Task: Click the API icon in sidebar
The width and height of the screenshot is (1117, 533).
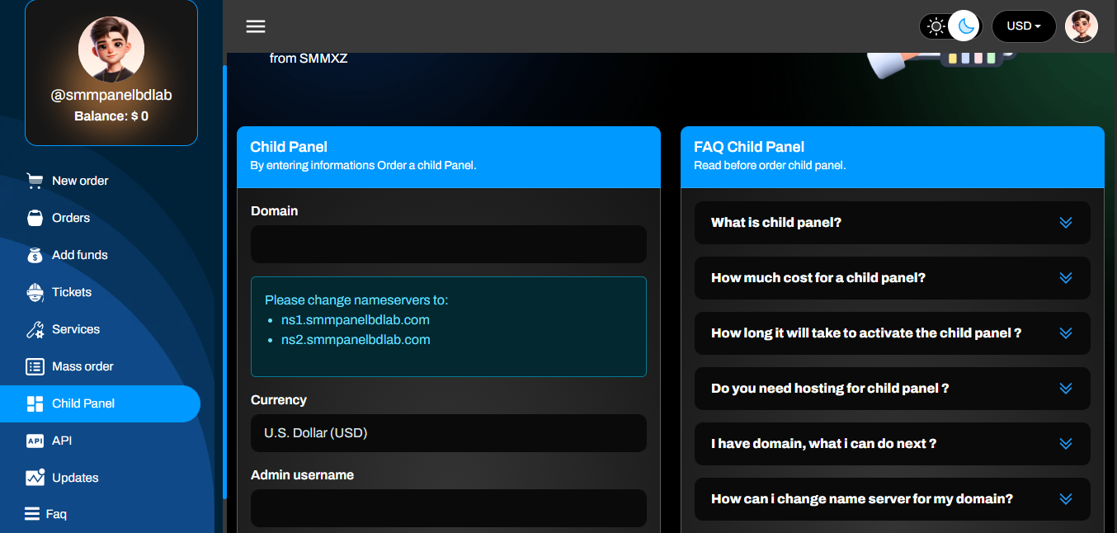Action: 35,441
